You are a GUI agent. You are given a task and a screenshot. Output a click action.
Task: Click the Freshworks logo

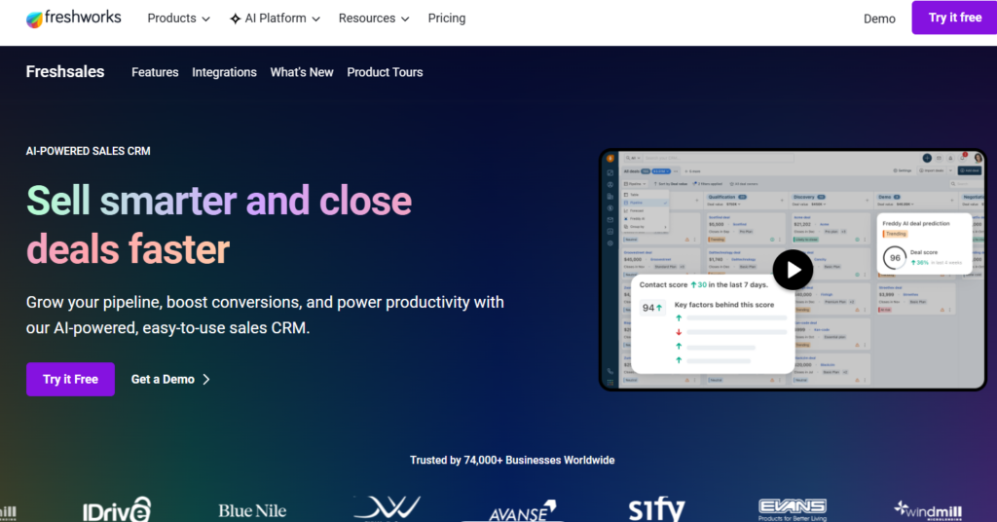pos(74,18)
